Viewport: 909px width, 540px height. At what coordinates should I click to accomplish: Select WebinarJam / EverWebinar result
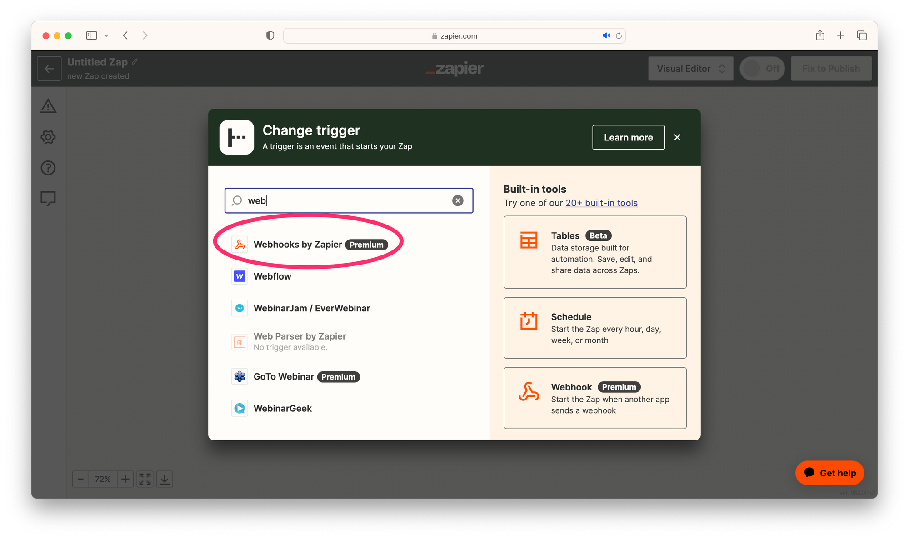[349, 308]
